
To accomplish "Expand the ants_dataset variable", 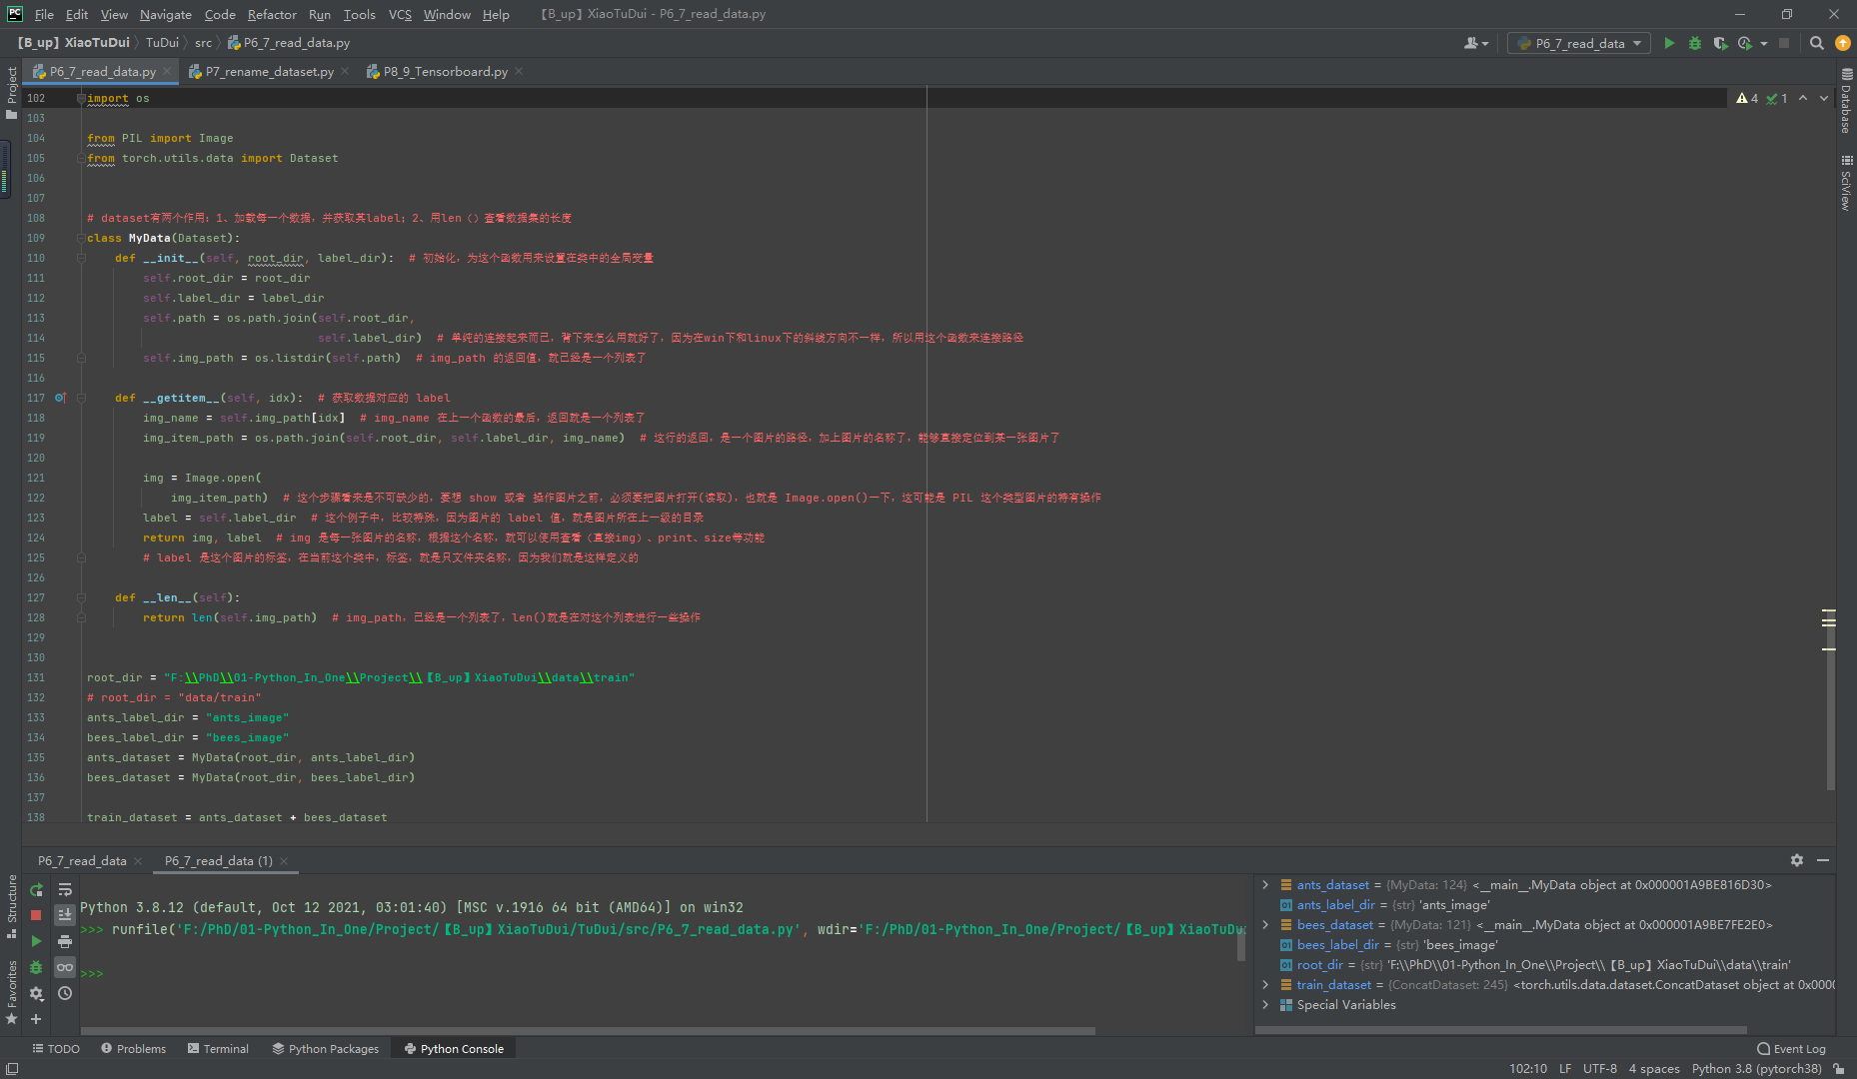I will 1265,884.
